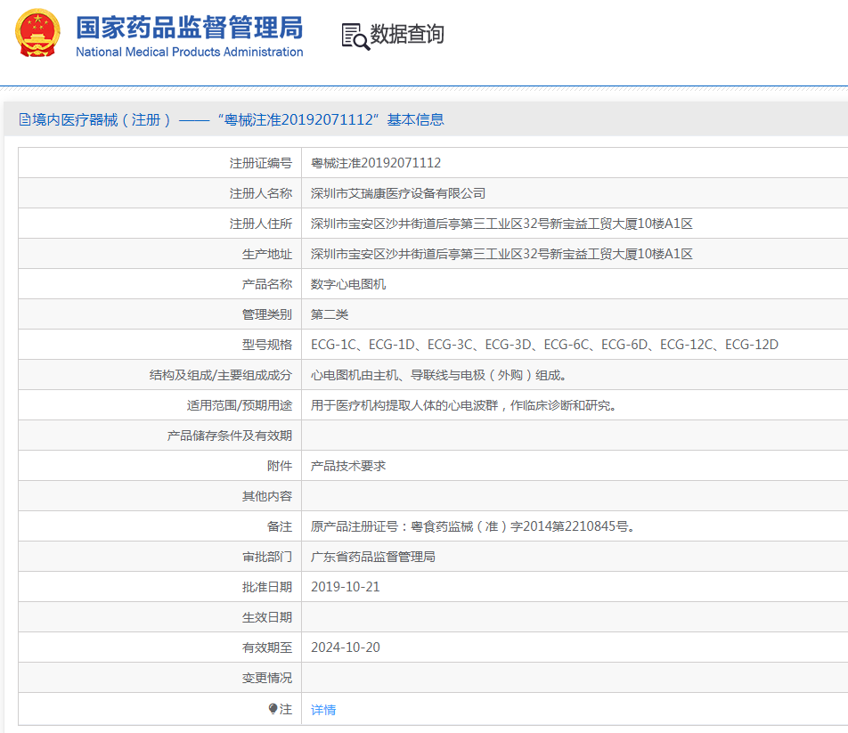Click the 生效日期 row label
The height and width of the screenshot is (733, 848).
click(x=267, y=617)
